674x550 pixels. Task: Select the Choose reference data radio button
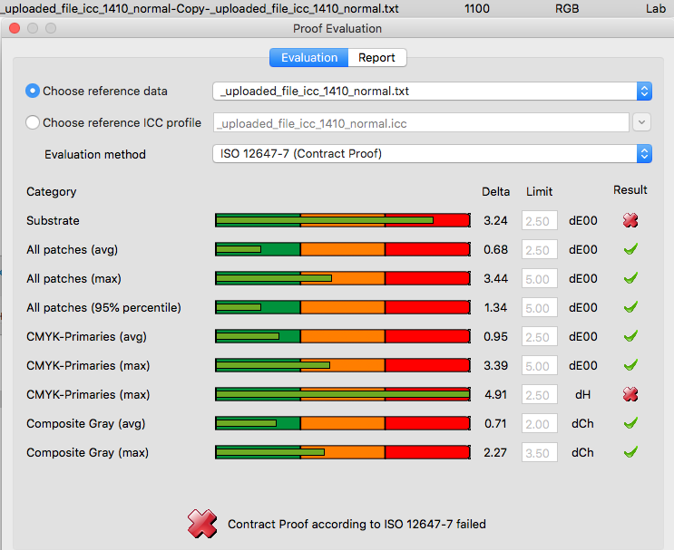pos(33,91)
